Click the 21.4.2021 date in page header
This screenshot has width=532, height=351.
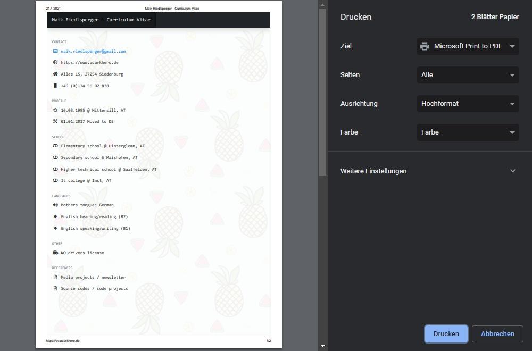(x=53, y=8)
